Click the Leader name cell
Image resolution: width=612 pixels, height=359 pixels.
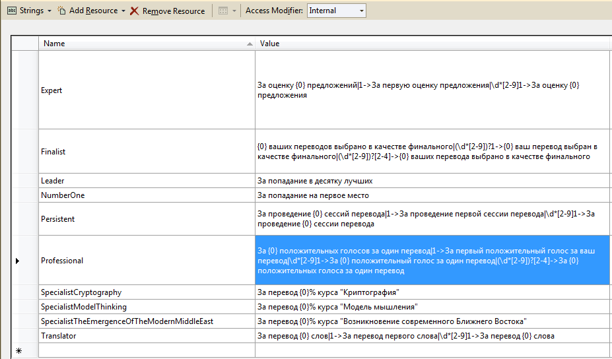(147, 181)
